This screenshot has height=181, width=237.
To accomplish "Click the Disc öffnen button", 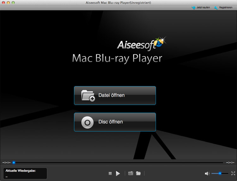I will (115, 122).
